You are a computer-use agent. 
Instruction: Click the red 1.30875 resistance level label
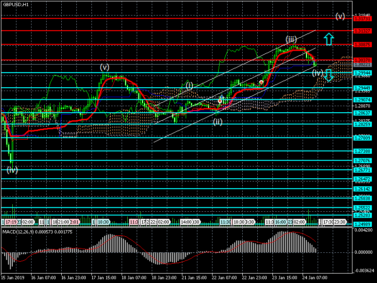pyautogui.click(x=363, y=45)
